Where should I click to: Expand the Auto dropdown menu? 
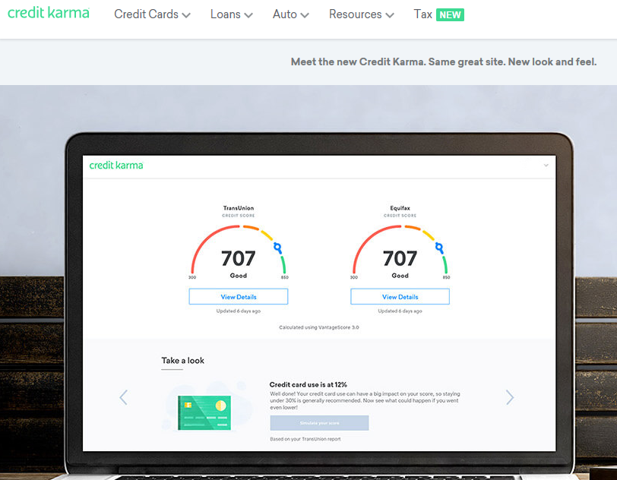point(290,14)
